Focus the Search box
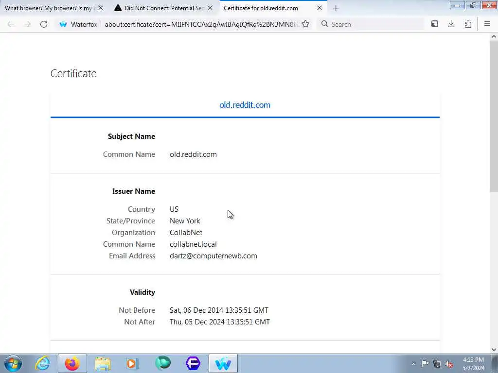This screenshot has width=498, height=373. point(370,24)
